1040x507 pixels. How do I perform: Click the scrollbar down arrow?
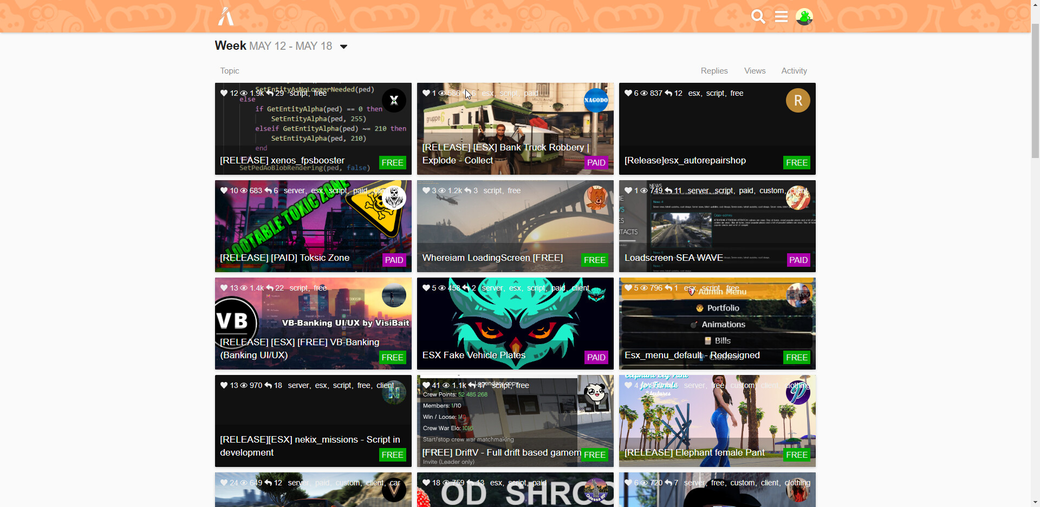(1035, 503)
